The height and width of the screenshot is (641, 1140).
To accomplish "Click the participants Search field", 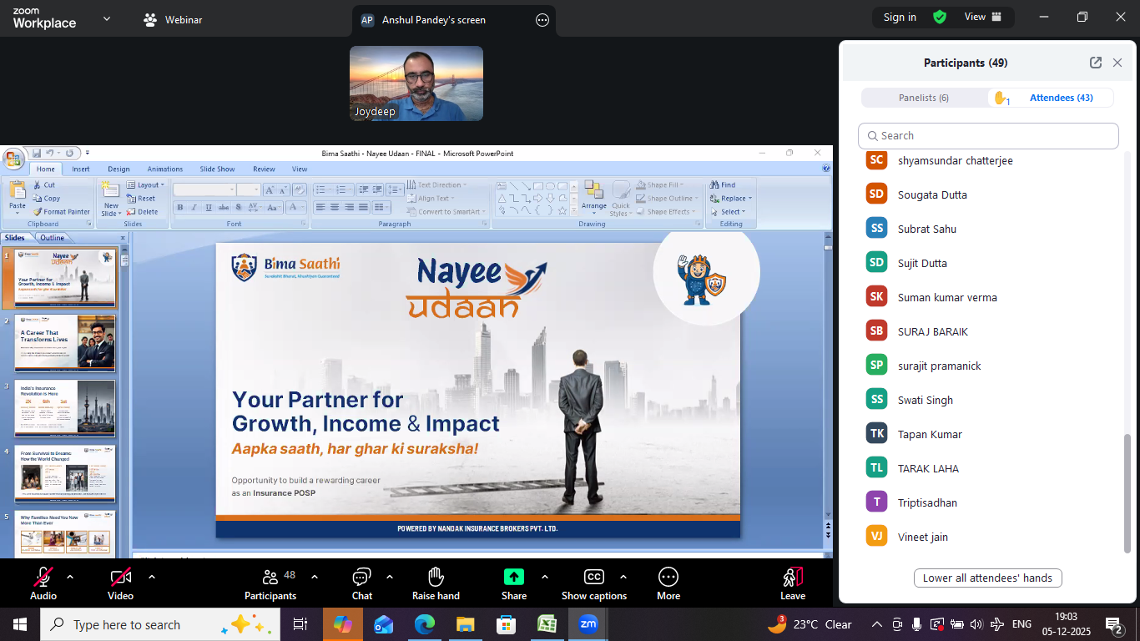I will click(988, 136).
